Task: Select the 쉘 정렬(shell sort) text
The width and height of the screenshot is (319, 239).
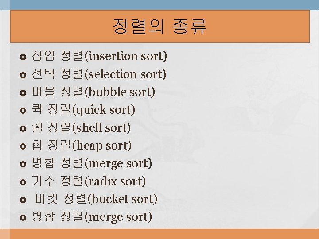Action: tap(82, 128)
